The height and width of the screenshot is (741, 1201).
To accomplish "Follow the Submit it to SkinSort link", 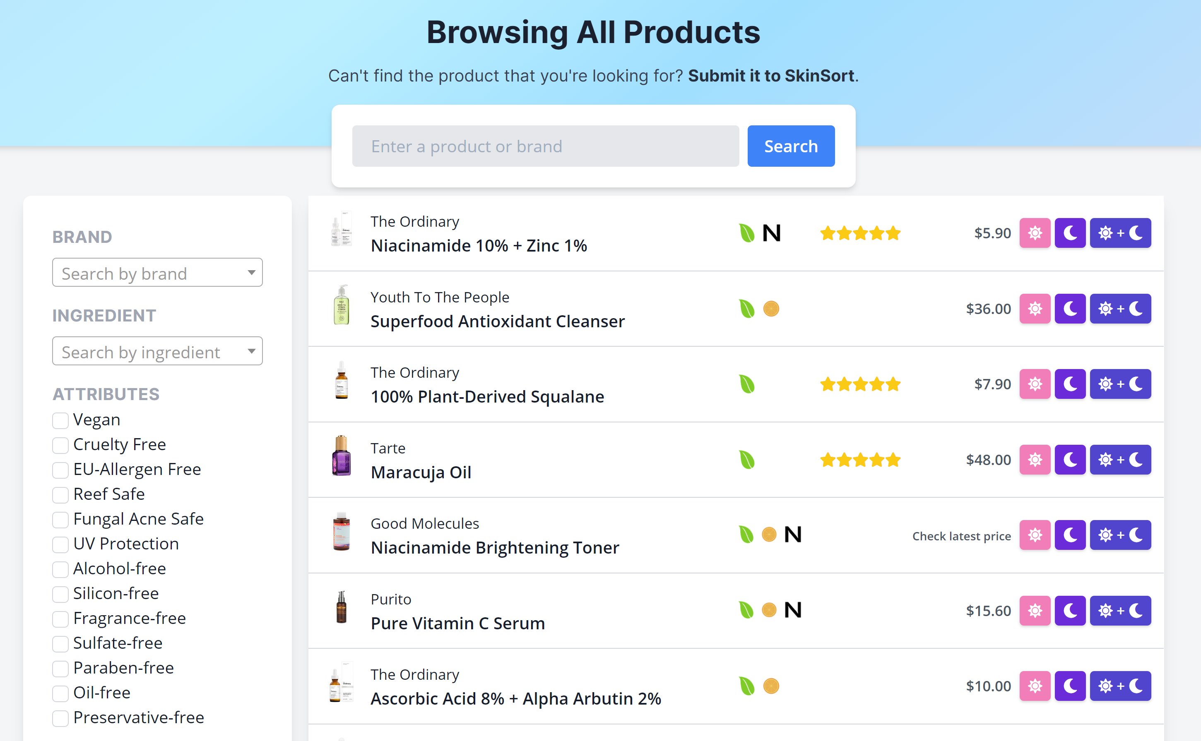I will coord(771,75).
